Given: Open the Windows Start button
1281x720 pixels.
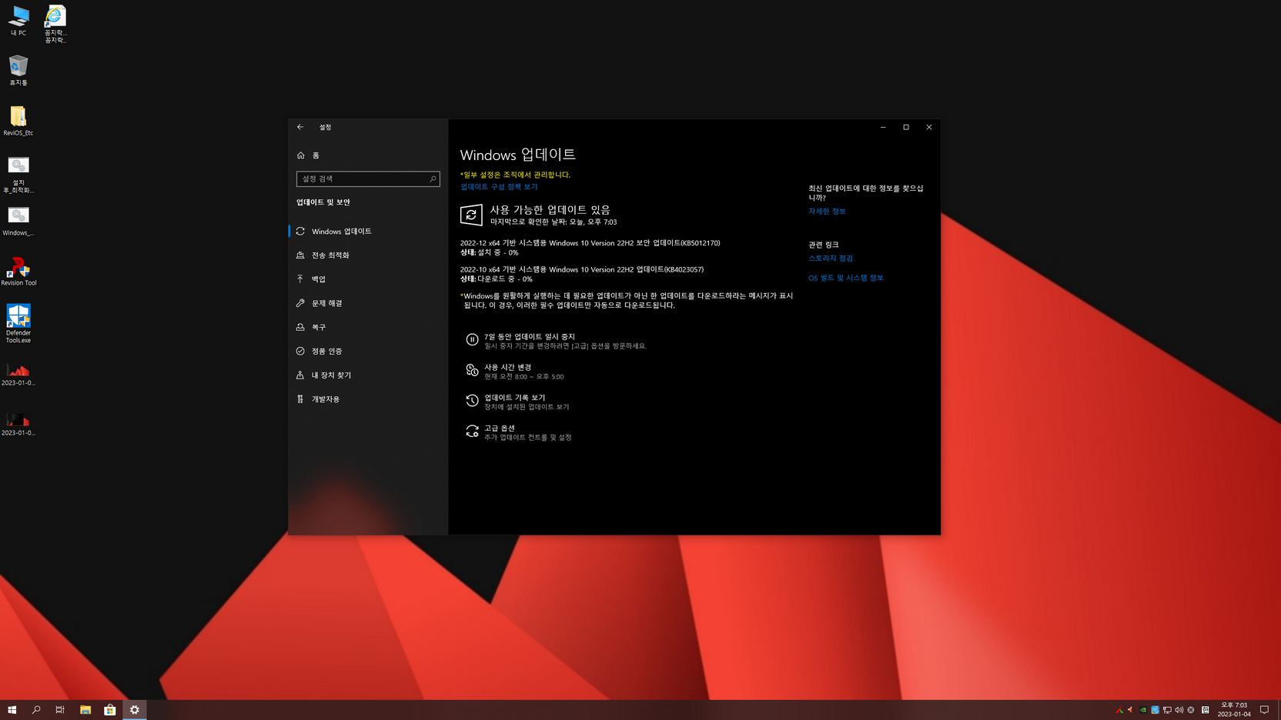Looking at the screenshot, I should [x=12, y=710].
